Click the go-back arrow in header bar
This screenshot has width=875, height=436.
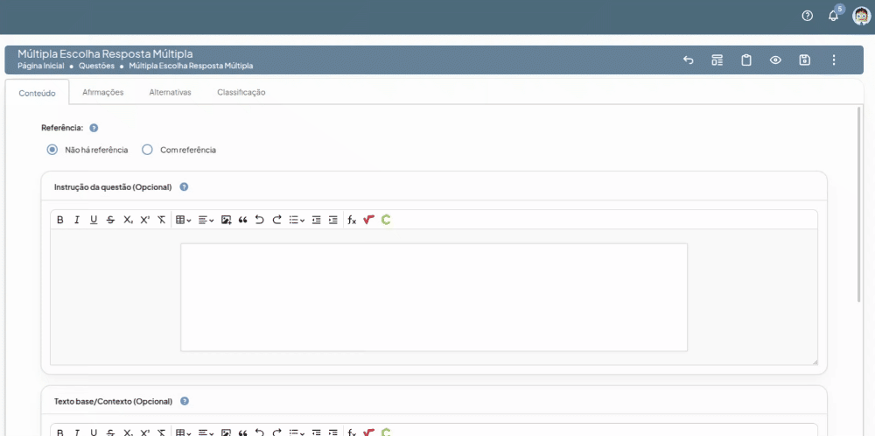point(688,60)
